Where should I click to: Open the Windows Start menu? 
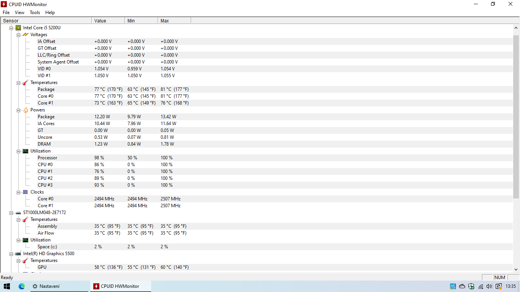click(x=7, y=286)
